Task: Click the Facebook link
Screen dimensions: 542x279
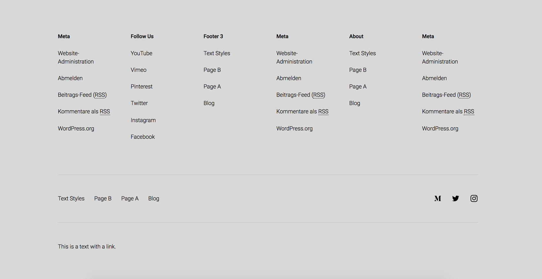Action: tap(143, 137)
